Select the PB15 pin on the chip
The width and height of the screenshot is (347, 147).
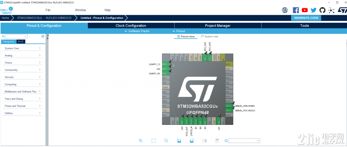[229, 78]
